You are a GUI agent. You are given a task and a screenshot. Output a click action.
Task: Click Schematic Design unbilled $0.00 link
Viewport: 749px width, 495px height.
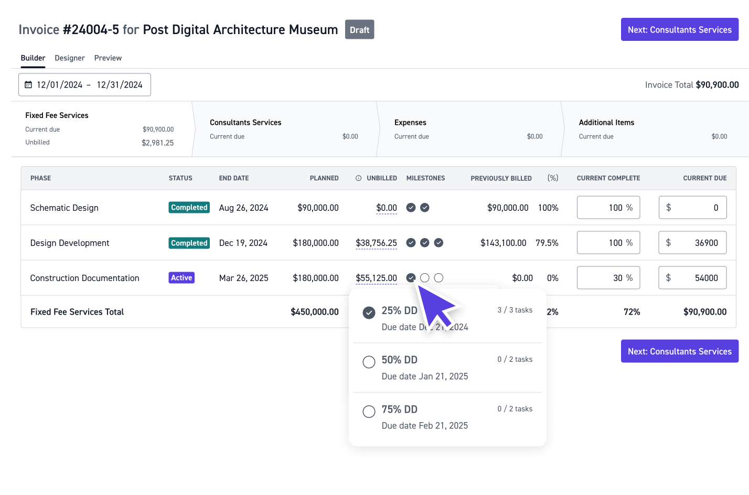[387, 208]
